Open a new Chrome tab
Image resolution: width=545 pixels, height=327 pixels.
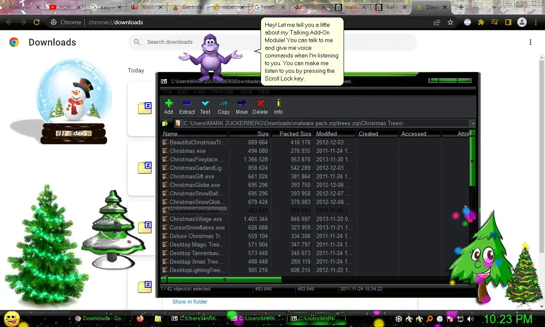(461, 7)
